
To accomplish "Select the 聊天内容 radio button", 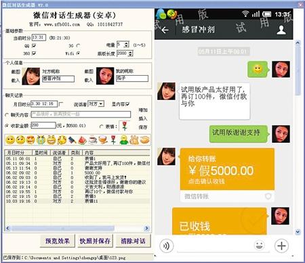I will [7, 115].
